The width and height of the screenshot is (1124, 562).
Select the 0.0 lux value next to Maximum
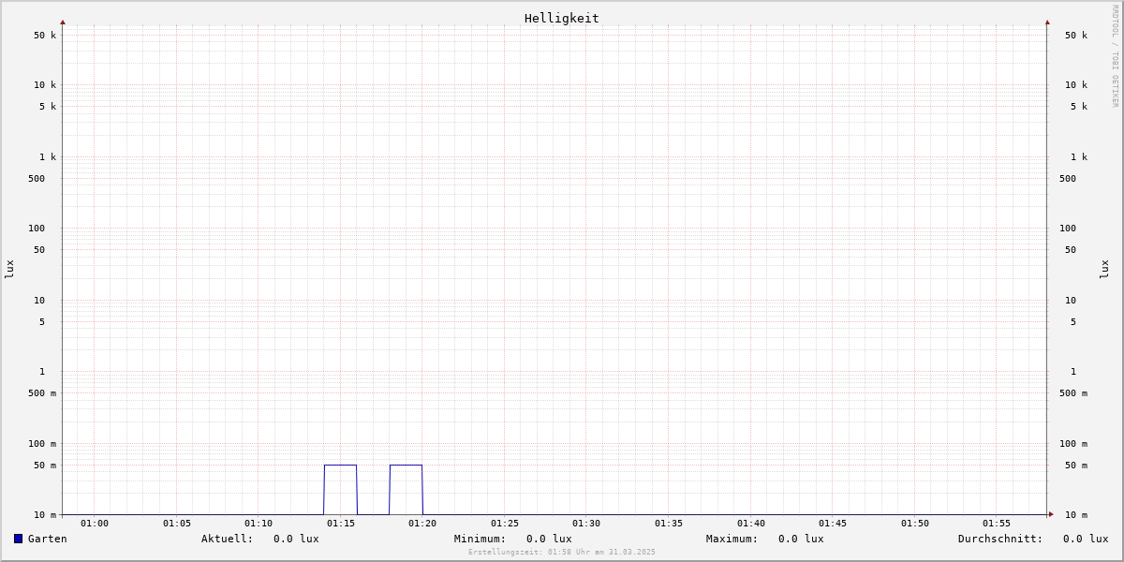click(x=801, y=539)
